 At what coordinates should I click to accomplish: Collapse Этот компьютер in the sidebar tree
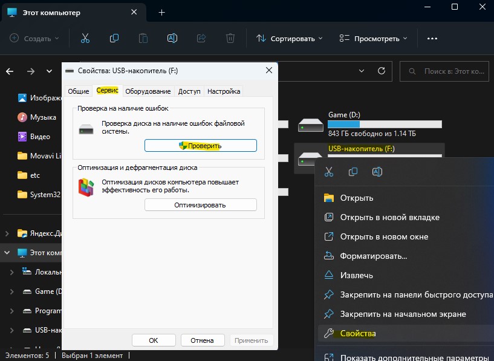point(7,253)
